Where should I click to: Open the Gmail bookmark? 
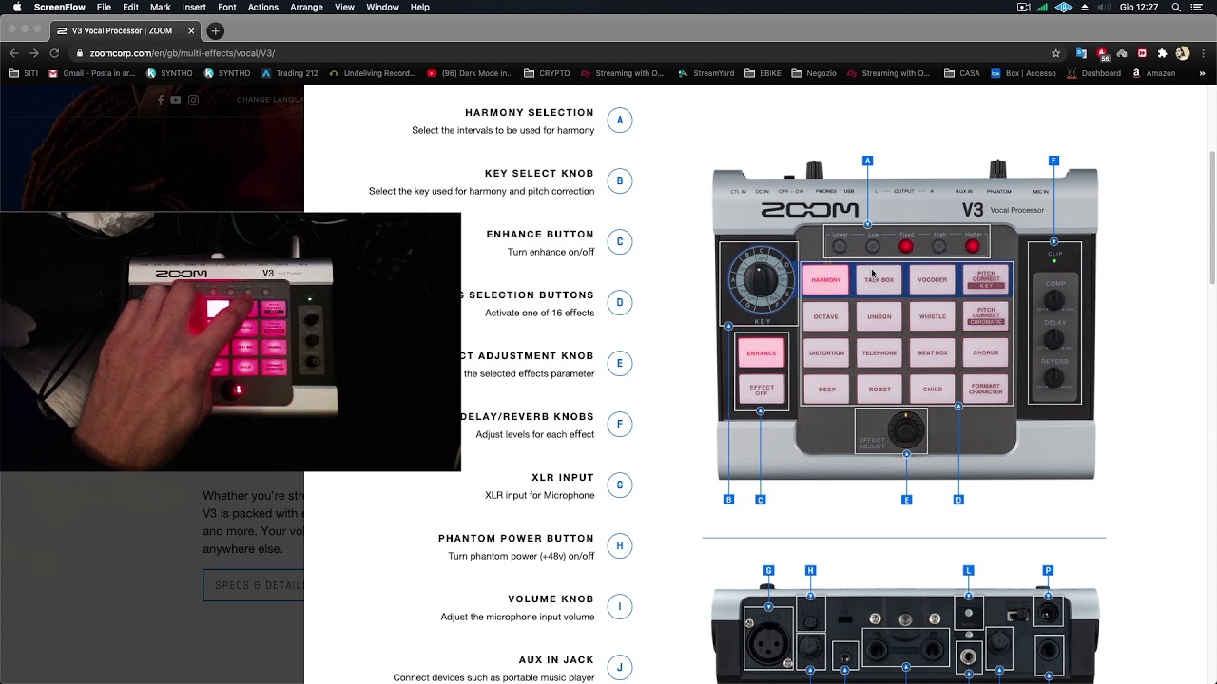92,73
